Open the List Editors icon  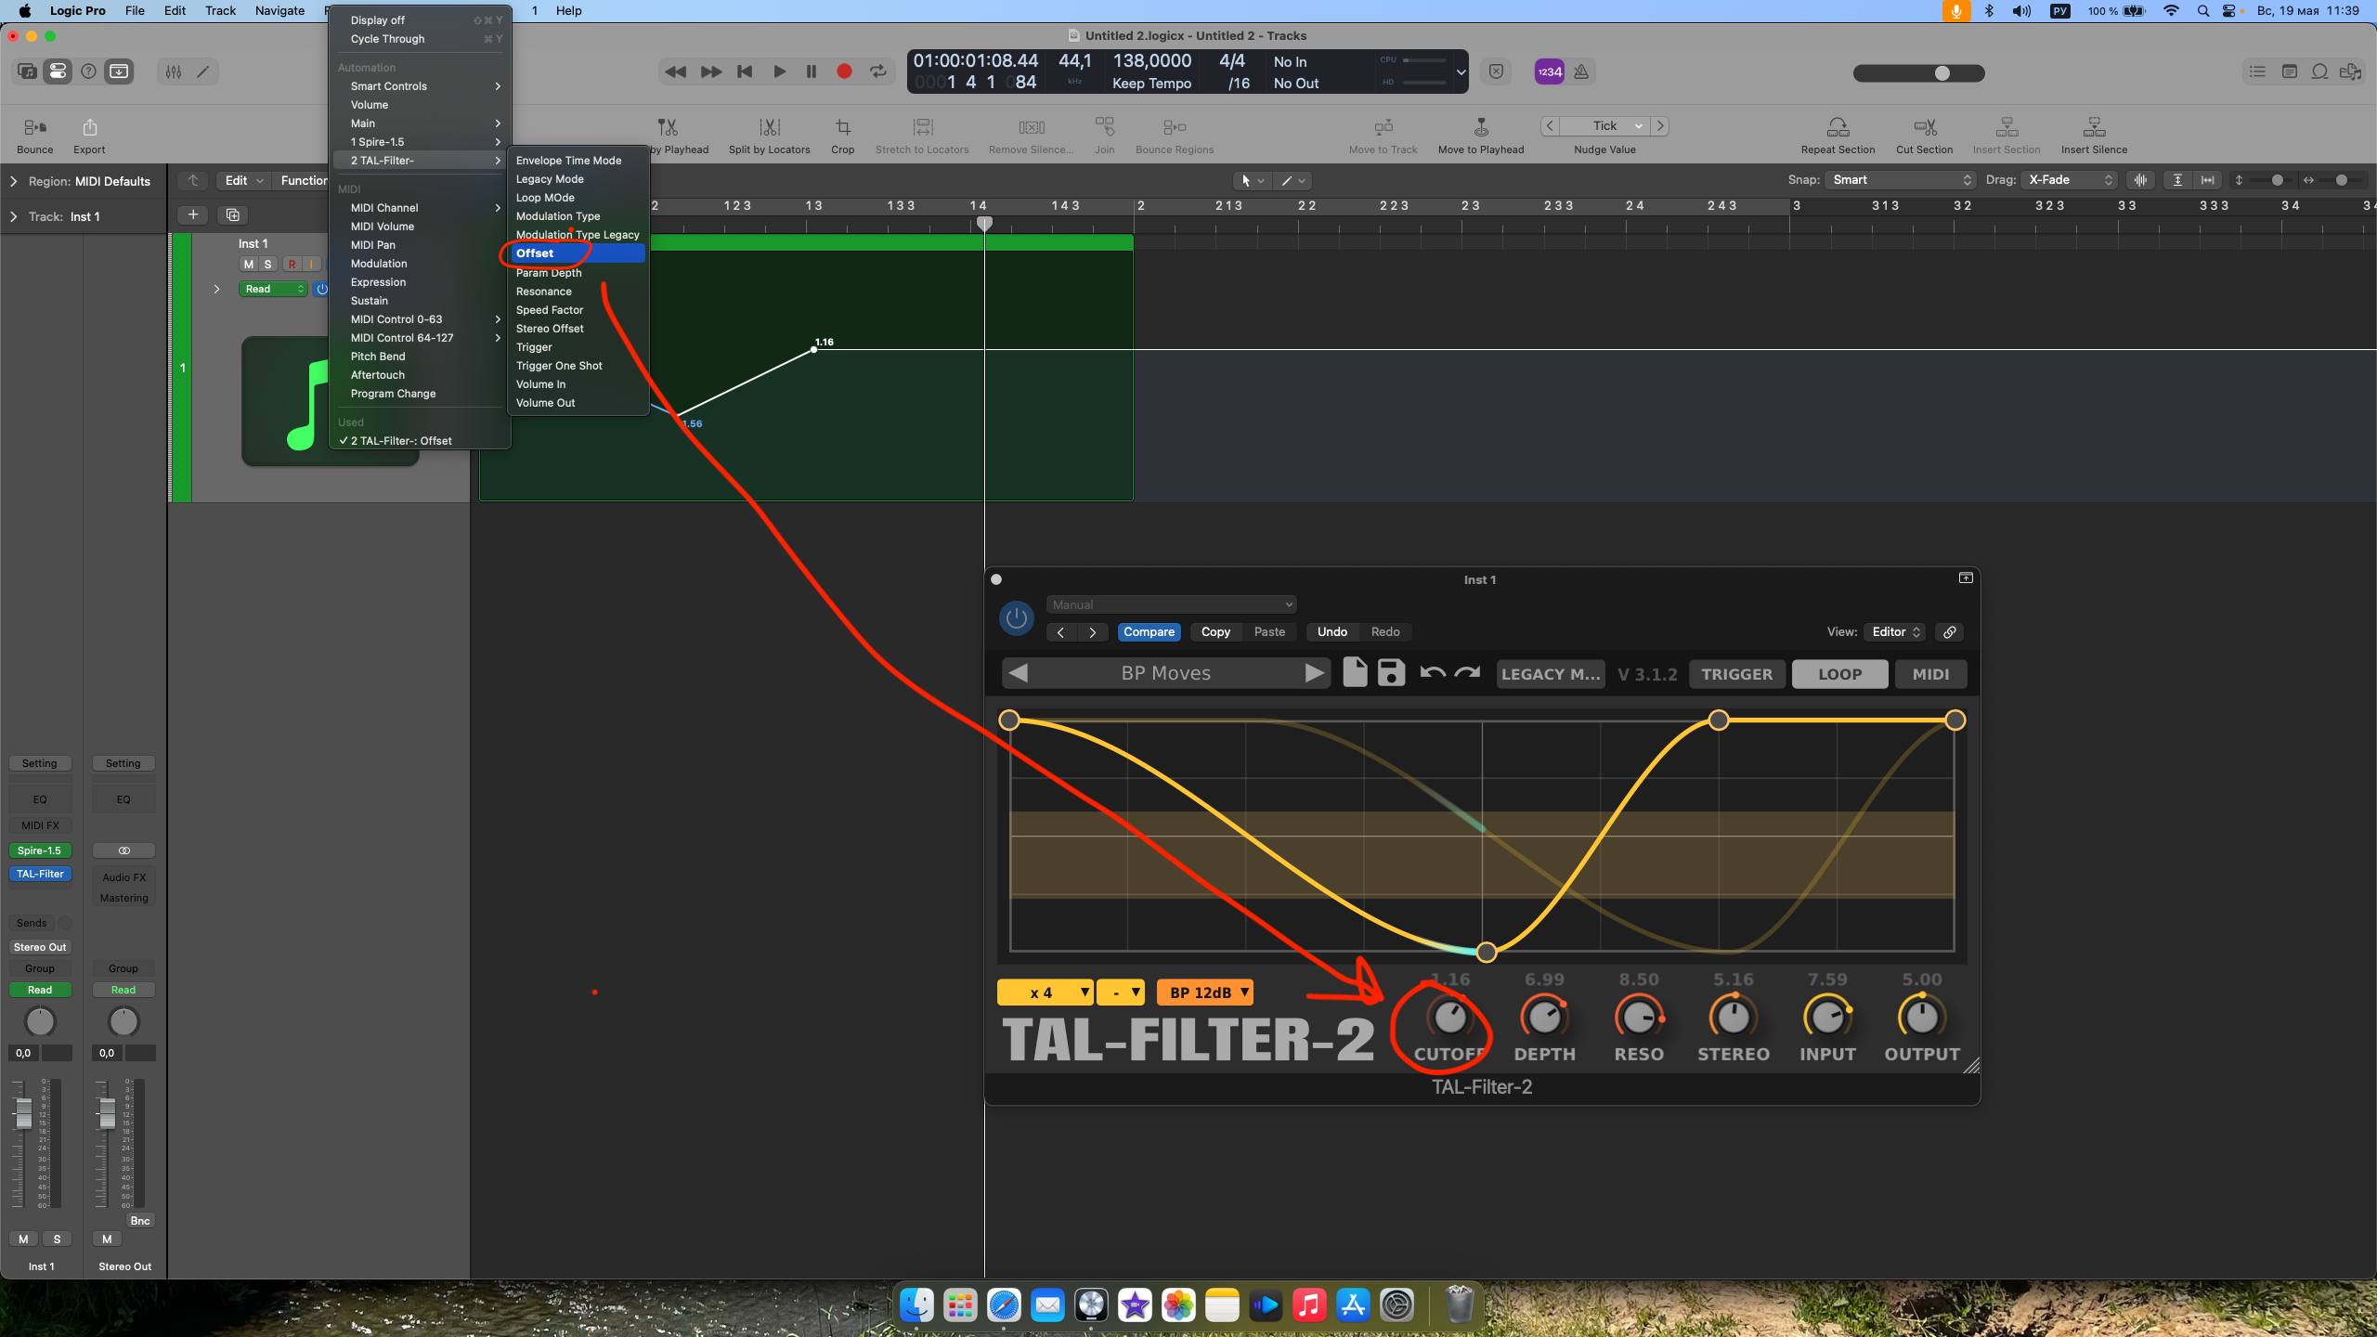(2257, 71)
